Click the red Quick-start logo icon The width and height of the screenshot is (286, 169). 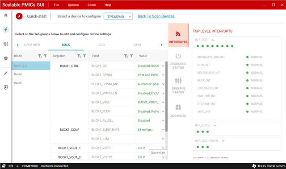(x=19, y=16)
